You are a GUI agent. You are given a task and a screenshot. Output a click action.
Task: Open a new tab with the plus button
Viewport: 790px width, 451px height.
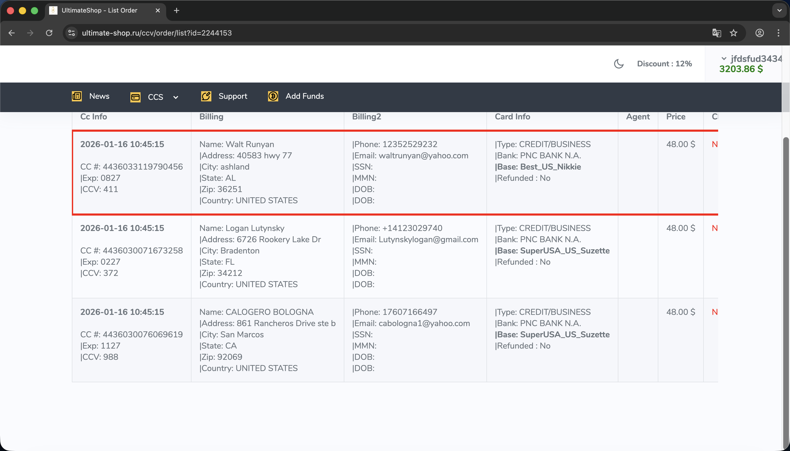(x=177, y=10)
